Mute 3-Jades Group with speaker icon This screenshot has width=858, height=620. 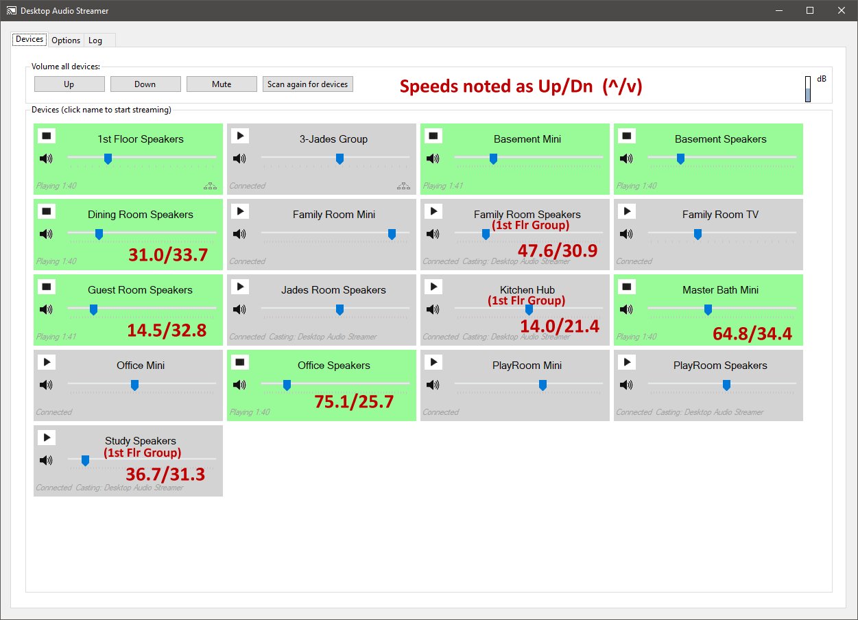239,159
